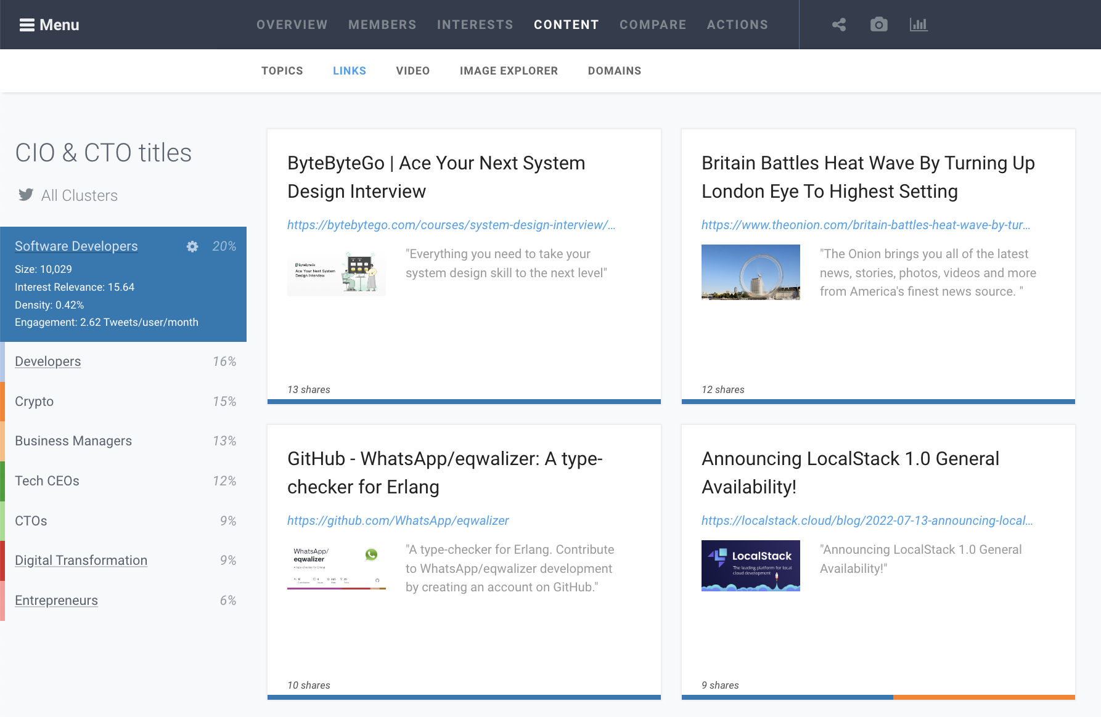Click the 20% value for Software Developers

(x=224, y=246)
